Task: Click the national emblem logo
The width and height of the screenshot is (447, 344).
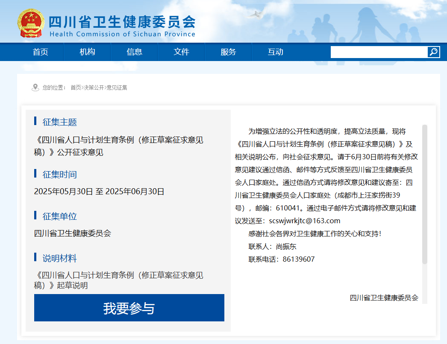Action: point(31,23)
